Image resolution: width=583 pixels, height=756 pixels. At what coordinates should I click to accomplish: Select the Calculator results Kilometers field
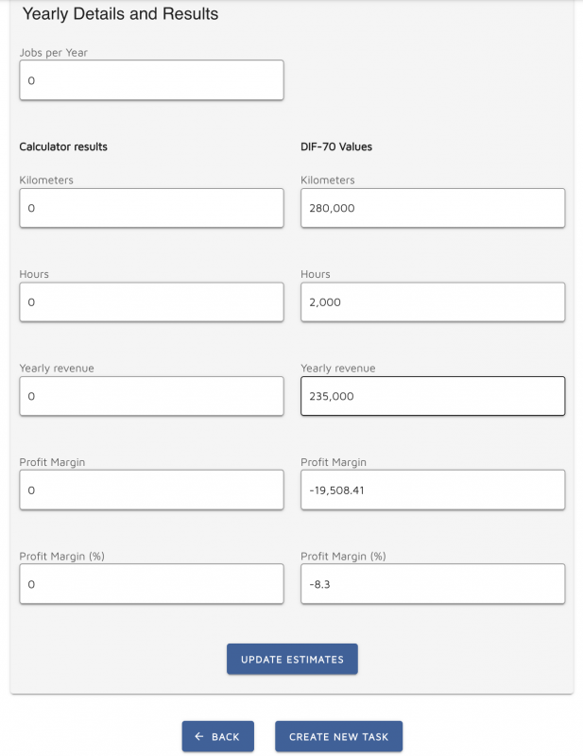151,208
